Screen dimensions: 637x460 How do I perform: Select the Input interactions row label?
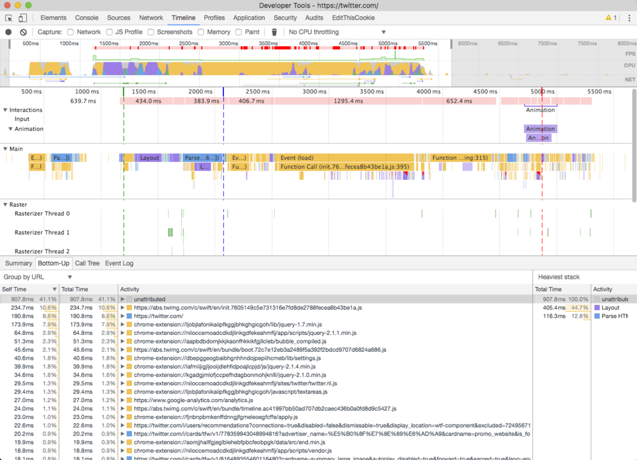(22, 119)
